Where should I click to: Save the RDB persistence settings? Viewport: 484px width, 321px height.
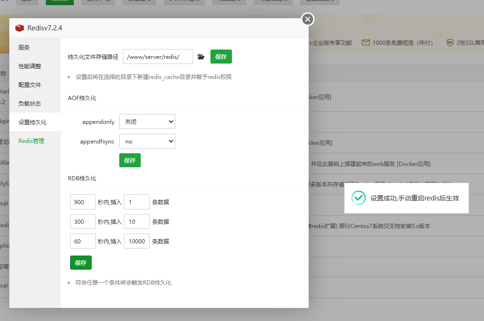[81, 263]
